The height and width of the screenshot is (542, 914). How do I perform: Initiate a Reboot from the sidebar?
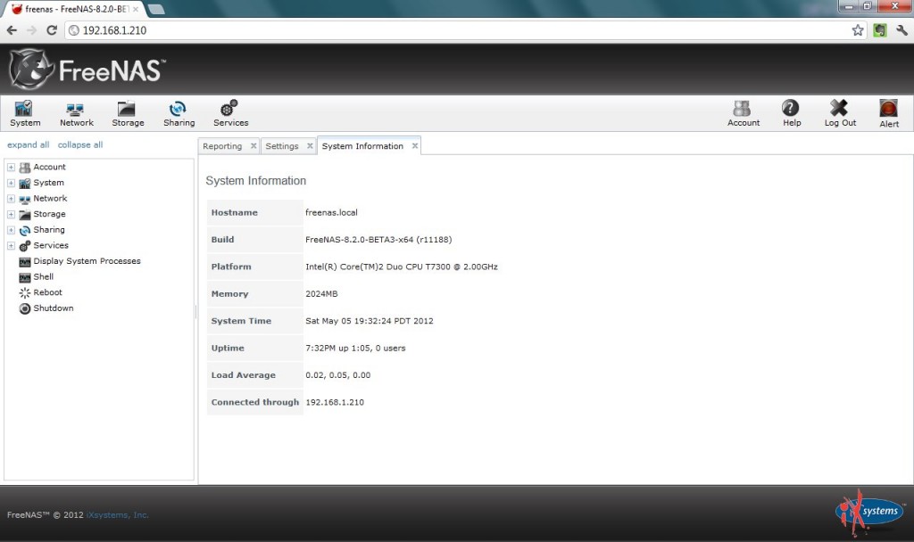47,292
